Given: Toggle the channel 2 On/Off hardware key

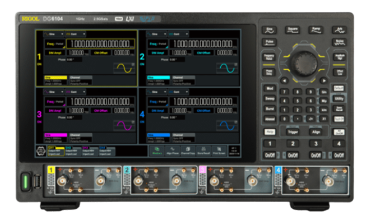Looking at the screenshot, I should (x=293, y=155).
